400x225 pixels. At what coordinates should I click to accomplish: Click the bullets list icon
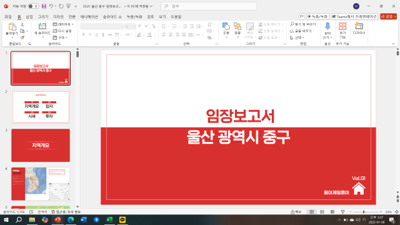[164, 26]
